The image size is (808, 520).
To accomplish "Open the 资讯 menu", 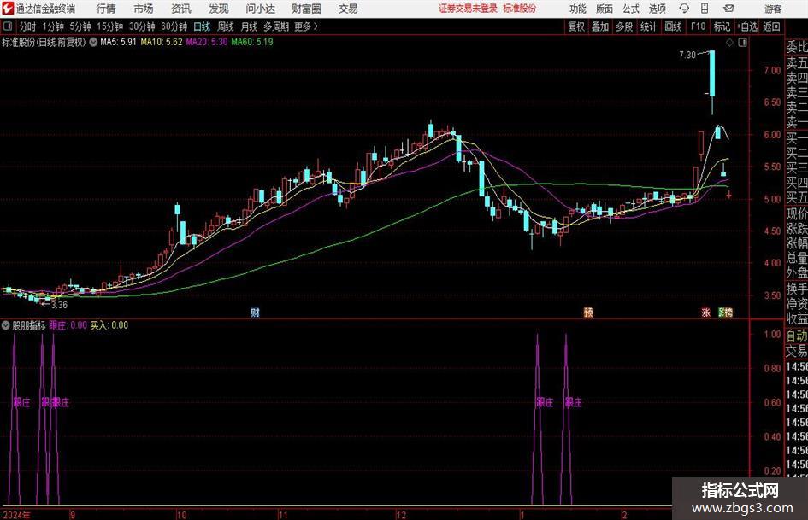I will [x=181, y=9].
